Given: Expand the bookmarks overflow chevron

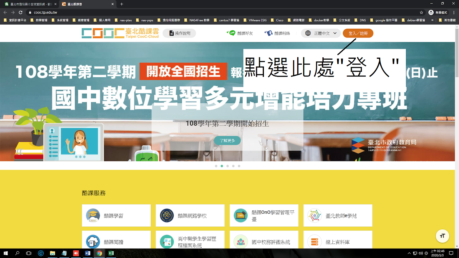Looking at the screenshot, I should coord(432,20).
